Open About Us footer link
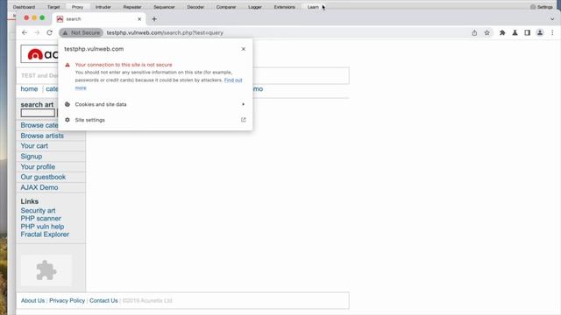The height and width of the screenshot is (315, 561). click(x=32, y=301)
